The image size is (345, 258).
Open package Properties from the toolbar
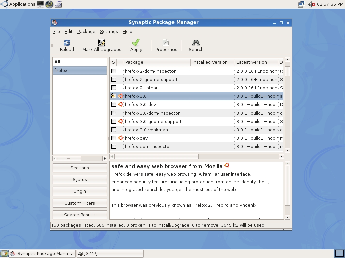click(166, 43)
